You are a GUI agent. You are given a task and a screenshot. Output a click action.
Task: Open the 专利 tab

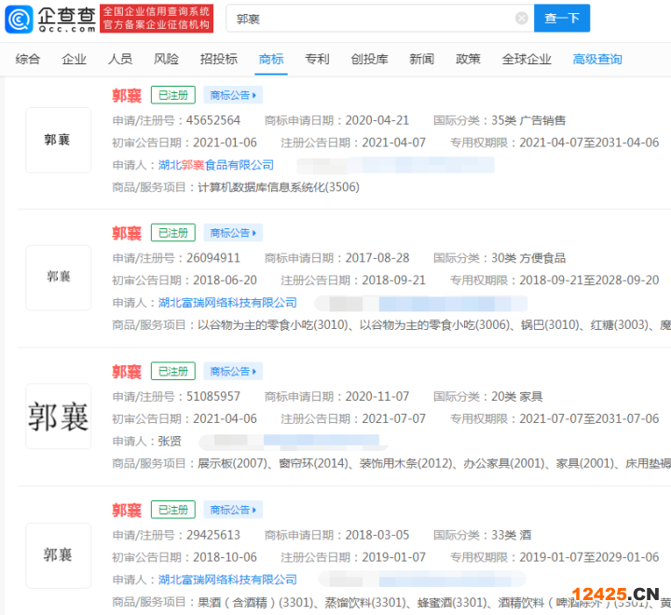point(317,59)
